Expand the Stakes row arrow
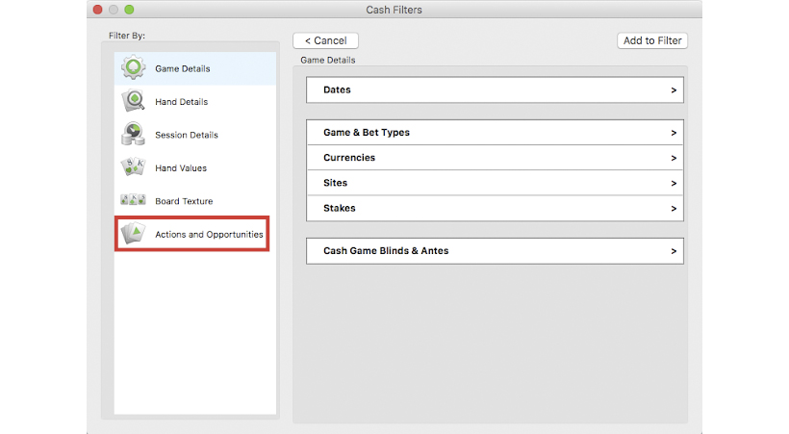This screenshot has width=789, height=434. [674, 209]
